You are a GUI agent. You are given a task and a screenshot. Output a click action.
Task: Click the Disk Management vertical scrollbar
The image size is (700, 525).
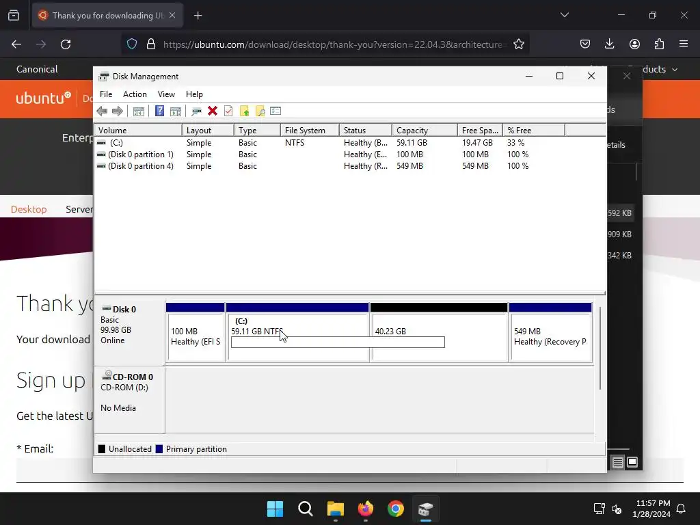[x=600, y=348]
